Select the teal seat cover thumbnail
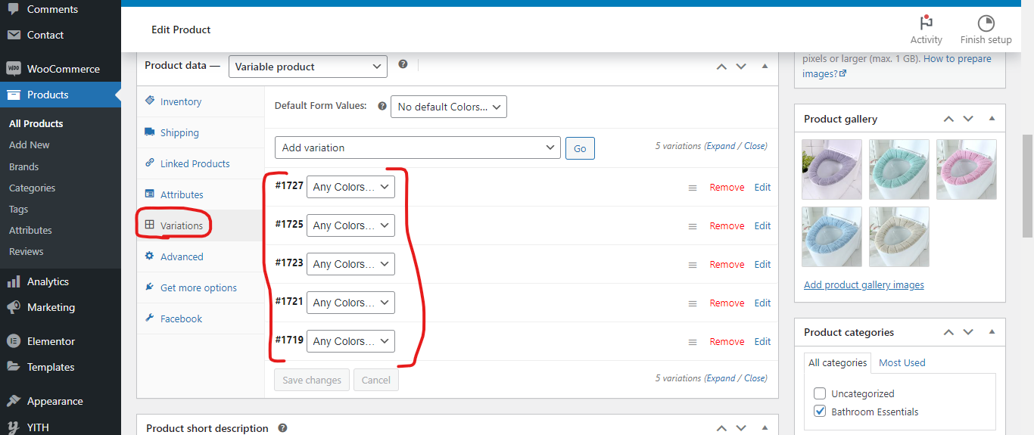Screen dimensions: 1034x435 (x=899, y=169)
